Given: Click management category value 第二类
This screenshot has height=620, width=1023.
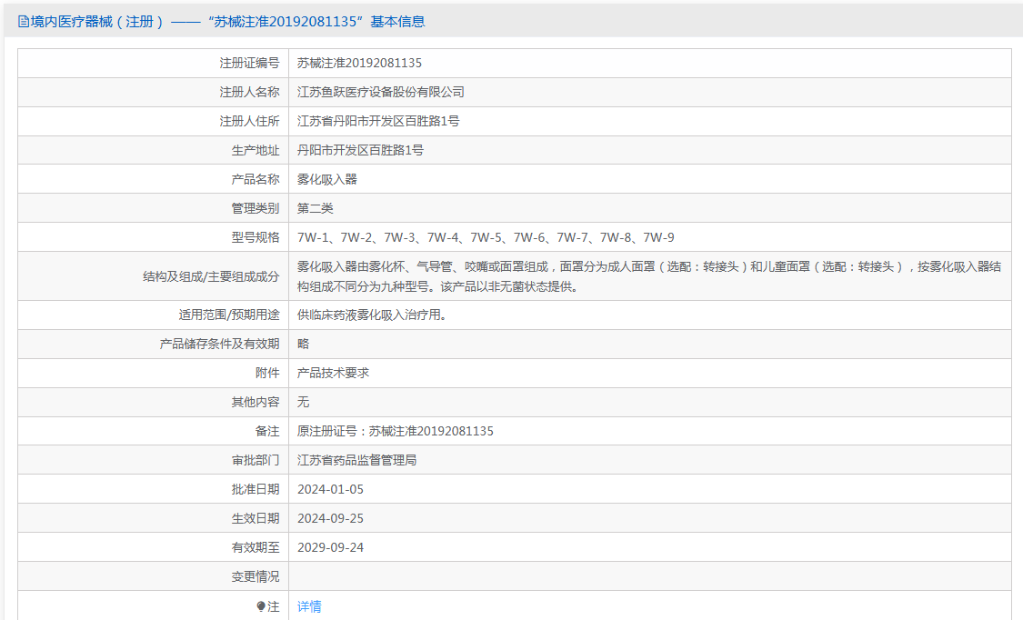Looking at the screenshot, I should tap(316, 208).
